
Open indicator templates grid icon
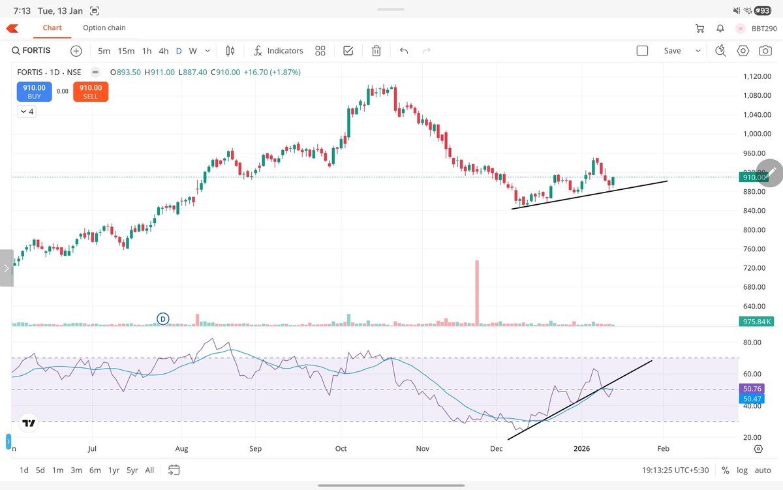tap(320, 51)
